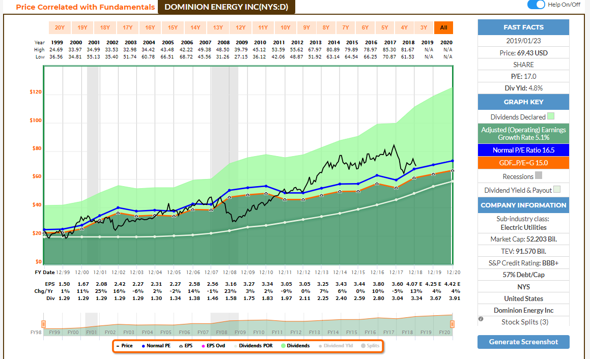The image size is (590, 359).
Task: Toggle Dividends POR series in legend
Action: point(253,346)
